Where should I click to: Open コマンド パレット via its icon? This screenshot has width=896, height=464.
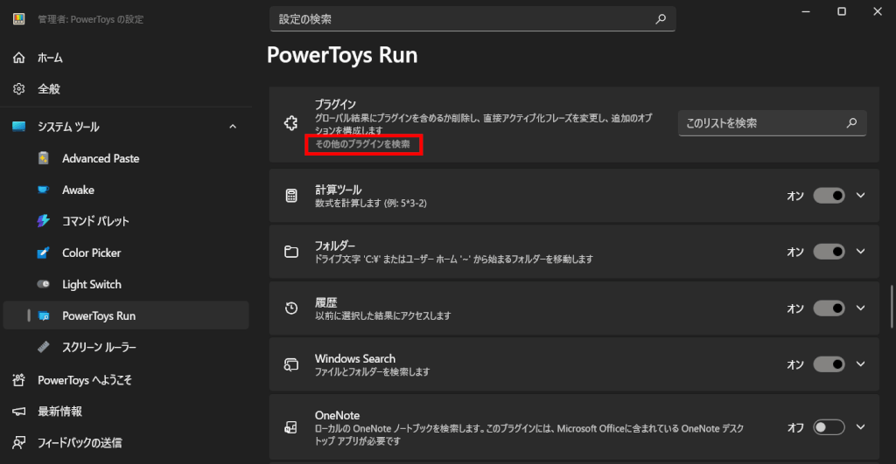pyautogui.click(x=44, y=221)
